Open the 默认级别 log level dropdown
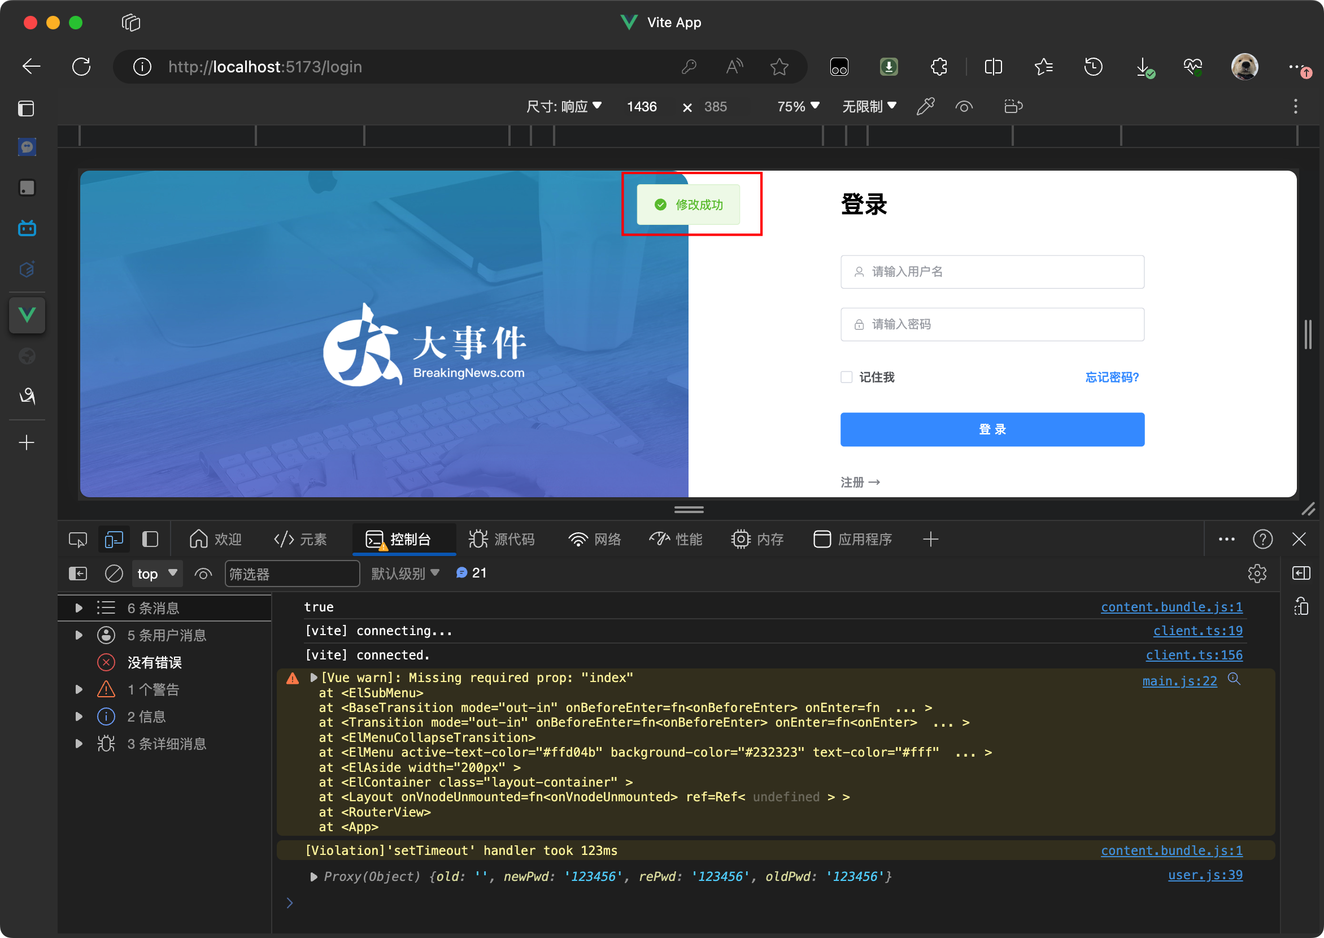Image resolution: width=1324 pixels, height=938 pixels. pyautogui.click(x=404, y=573)
